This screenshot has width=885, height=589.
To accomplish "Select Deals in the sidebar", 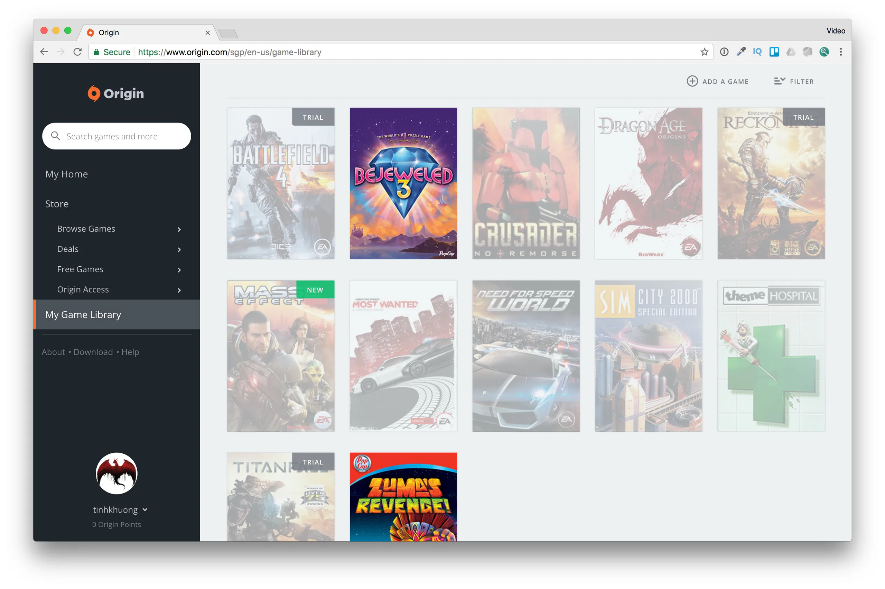I will point(68,249).
